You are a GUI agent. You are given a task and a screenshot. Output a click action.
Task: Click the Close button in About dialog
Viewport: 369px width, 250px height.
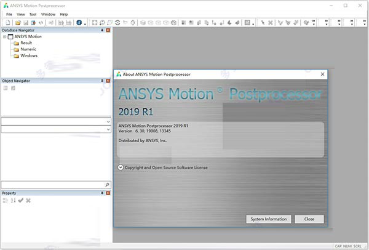point(309,219)
